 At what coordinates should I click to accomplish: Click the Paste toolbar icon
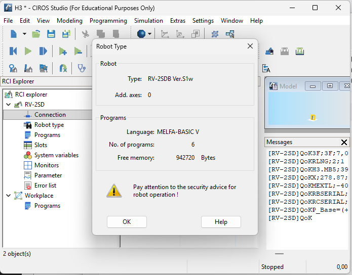[116, 34]
